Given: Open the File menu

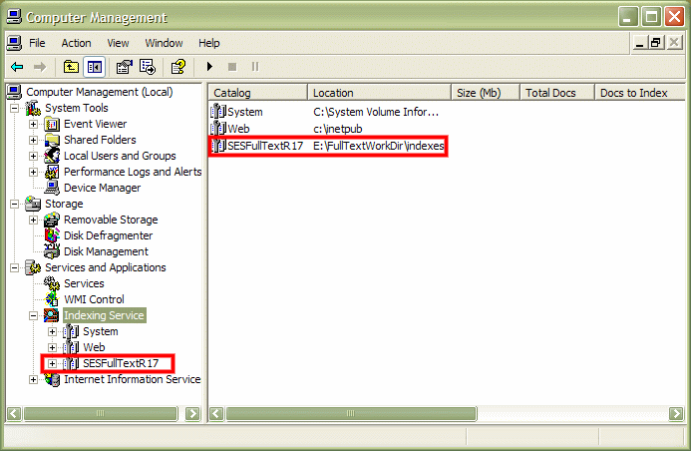Looking at the screenshot, I should pos(37,43).
